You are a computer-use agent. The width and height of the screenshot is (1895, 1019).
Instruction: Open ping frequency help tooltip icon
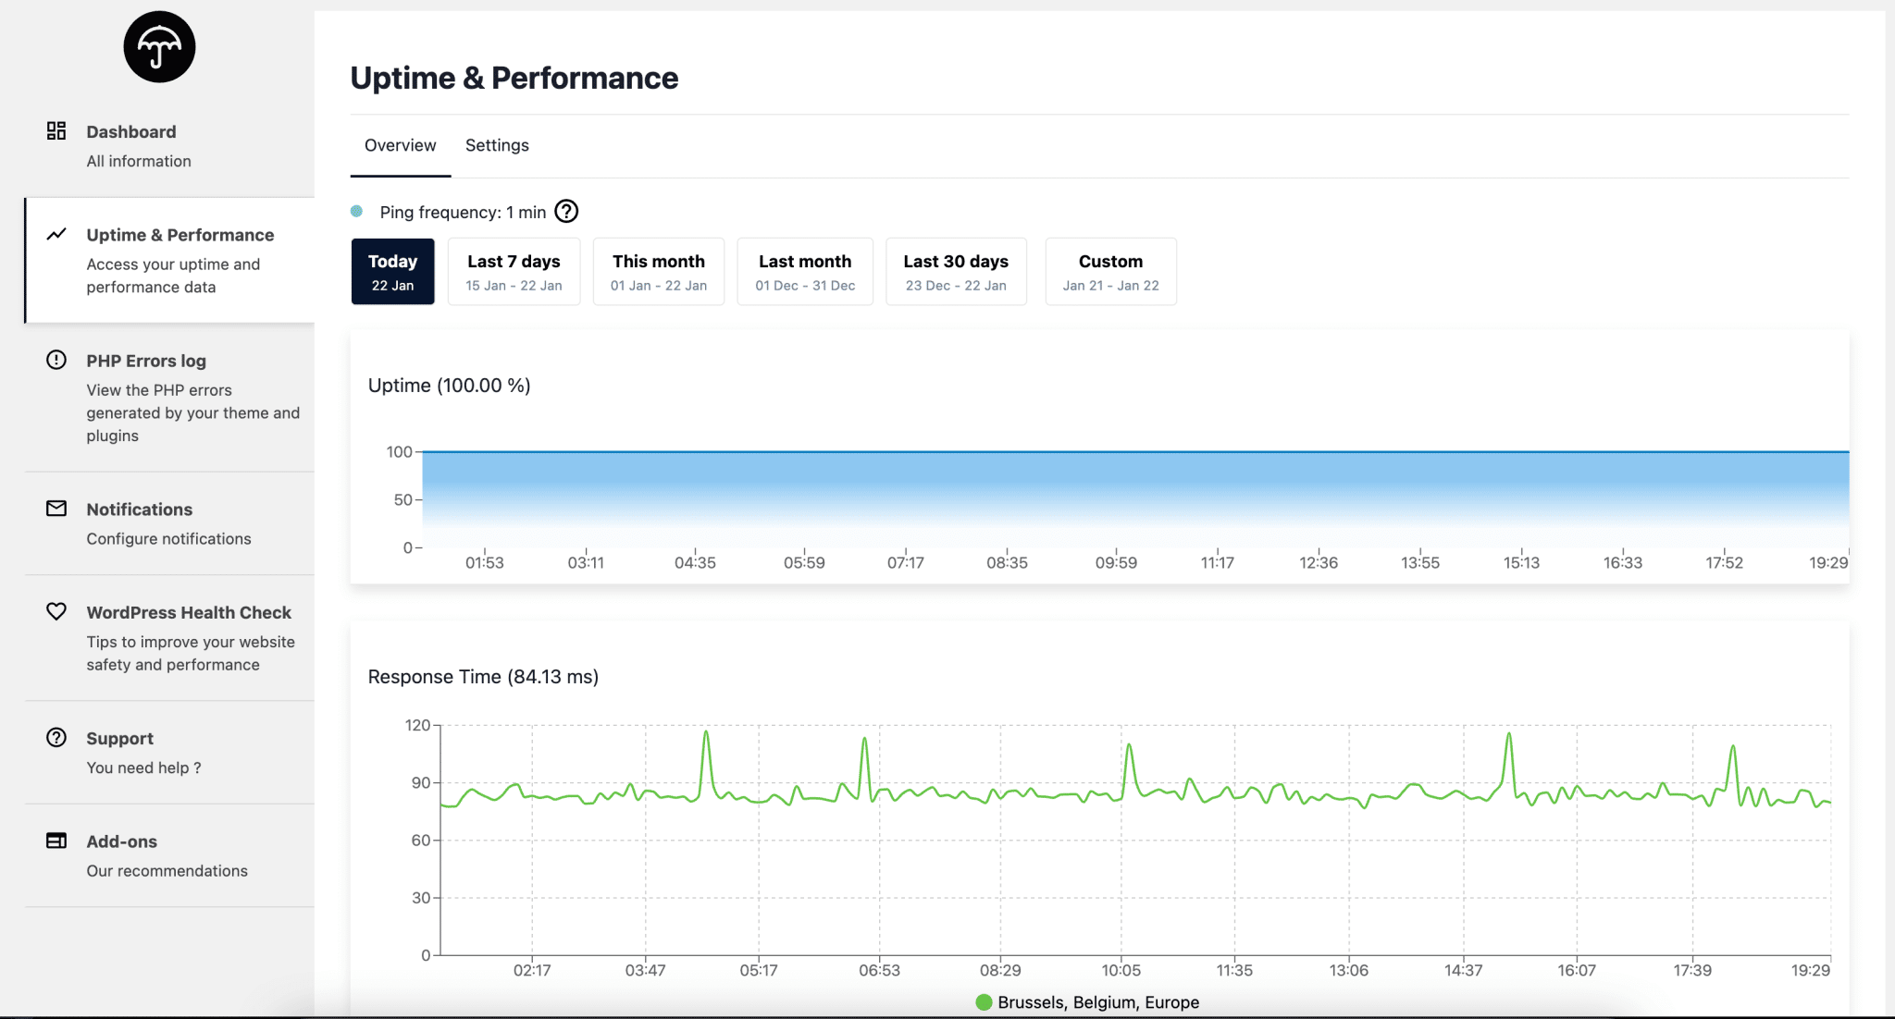click(566, 212)
